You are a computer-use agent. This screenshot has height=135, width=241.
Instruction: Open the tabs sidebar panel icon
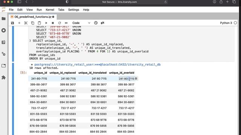(x=3, y=66)
